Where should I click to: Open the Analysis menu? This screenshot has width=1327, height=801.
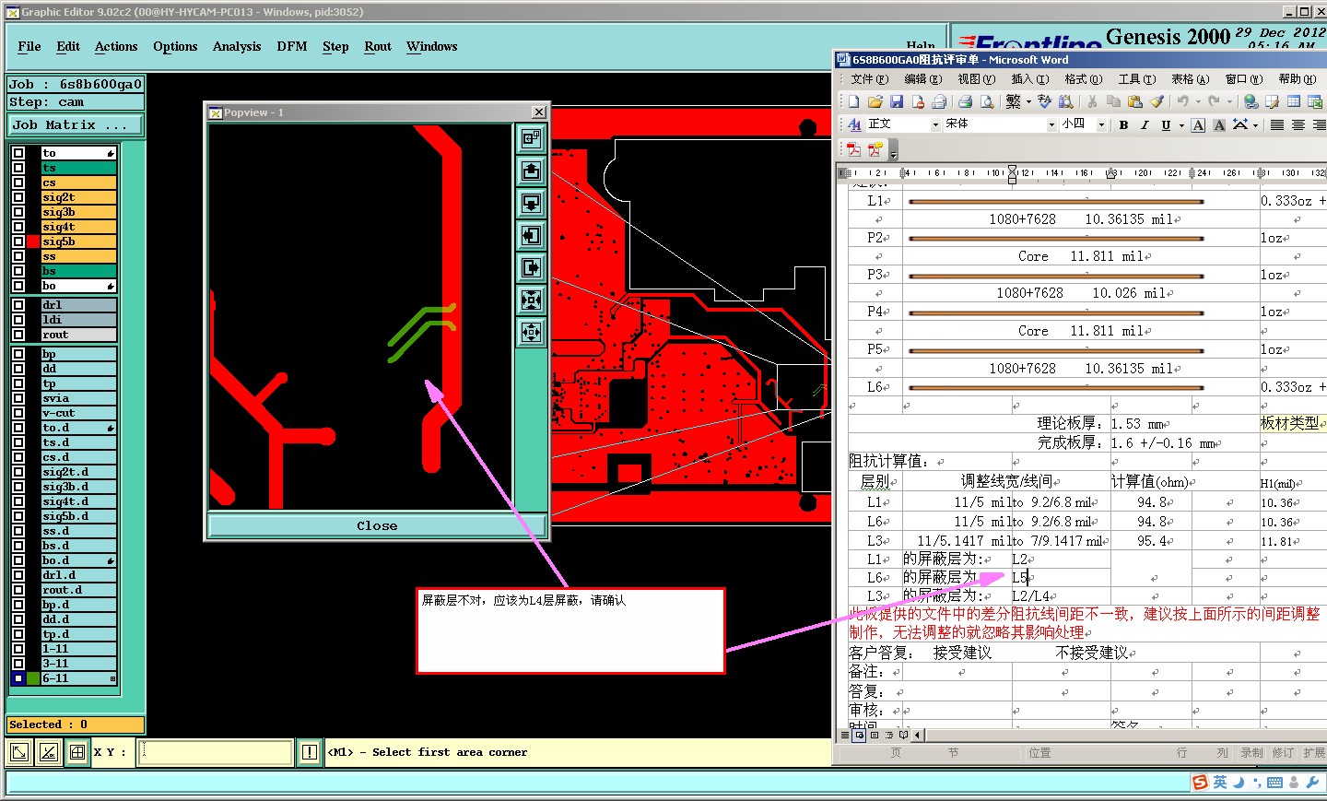point(237,46)
